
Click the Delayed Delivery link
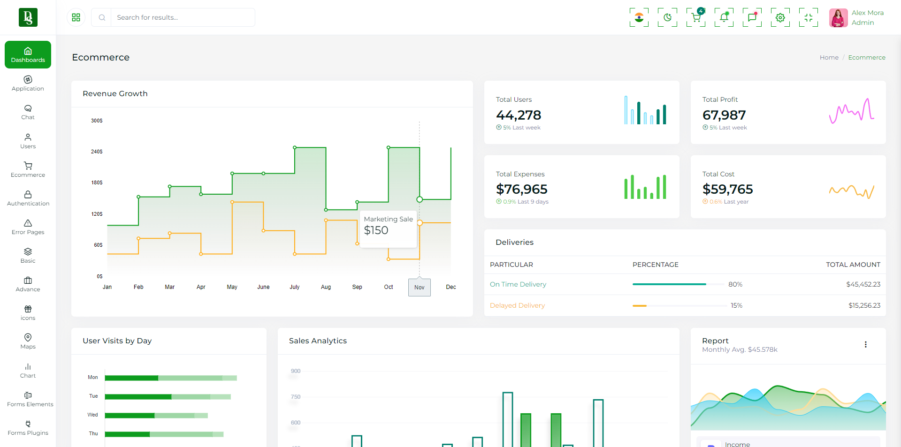coord(517,305)
